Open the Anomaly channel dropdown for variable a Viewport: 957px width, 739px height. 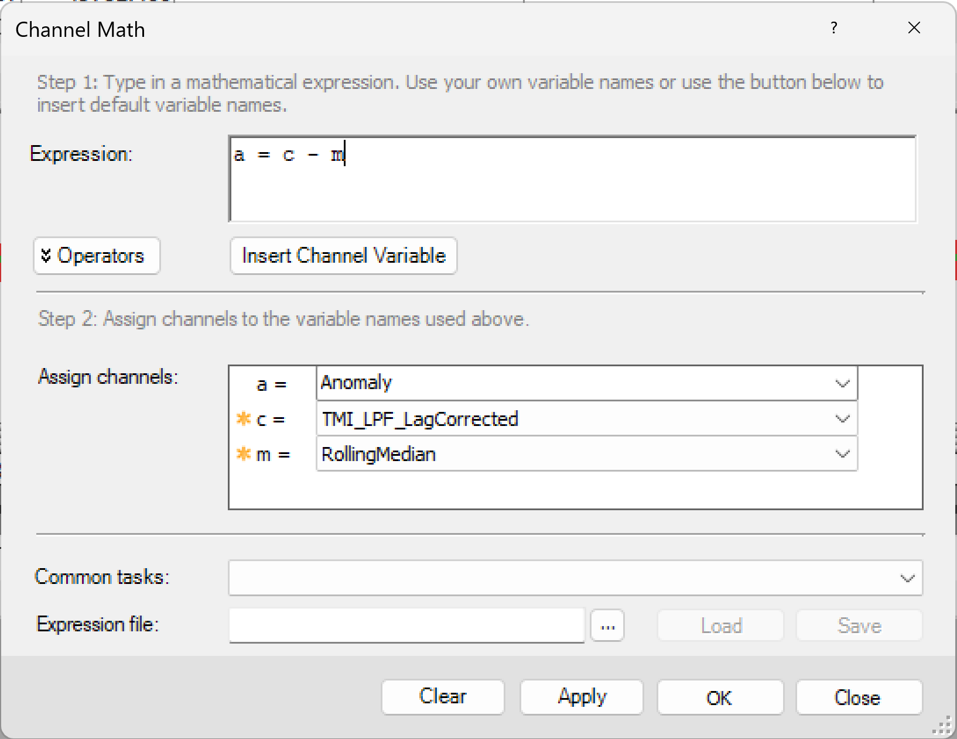click(842, 383)
